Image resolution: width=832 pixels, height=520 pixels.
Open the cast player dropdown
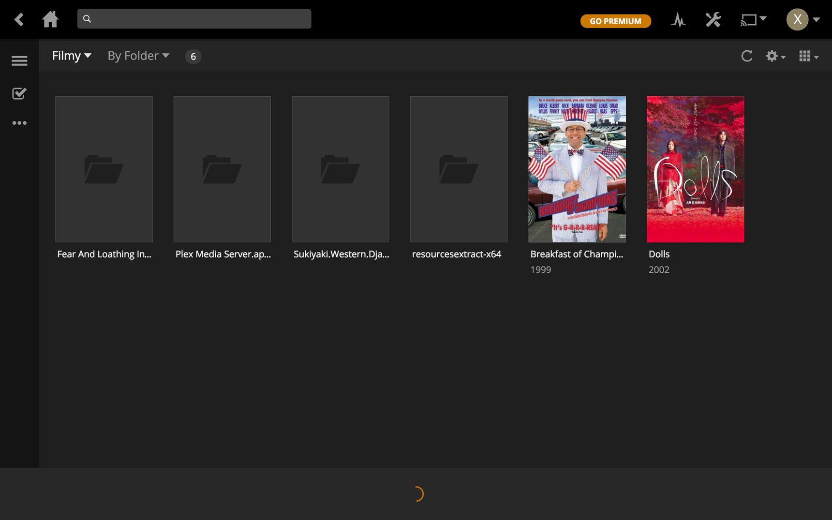click(753, 20)
